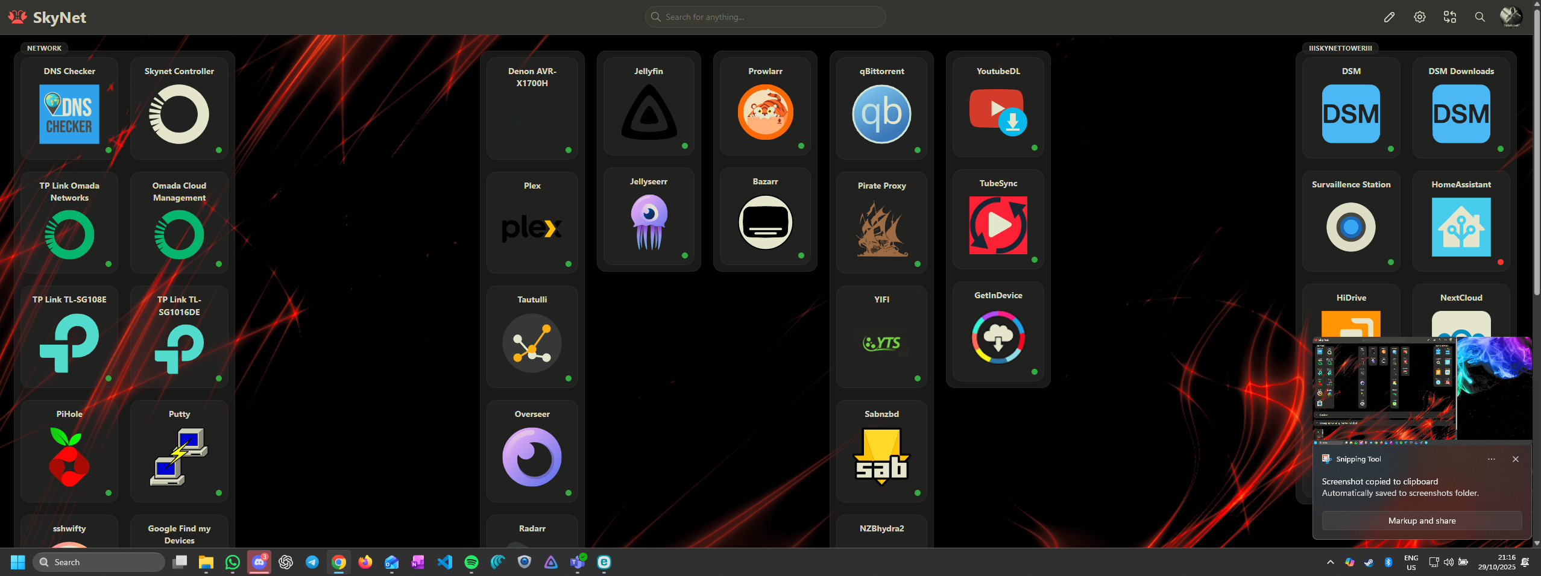The height and width of the screenshot is (576, 1541).
Task: Open TP Link Omada Networks
Action: click(69, 223)
